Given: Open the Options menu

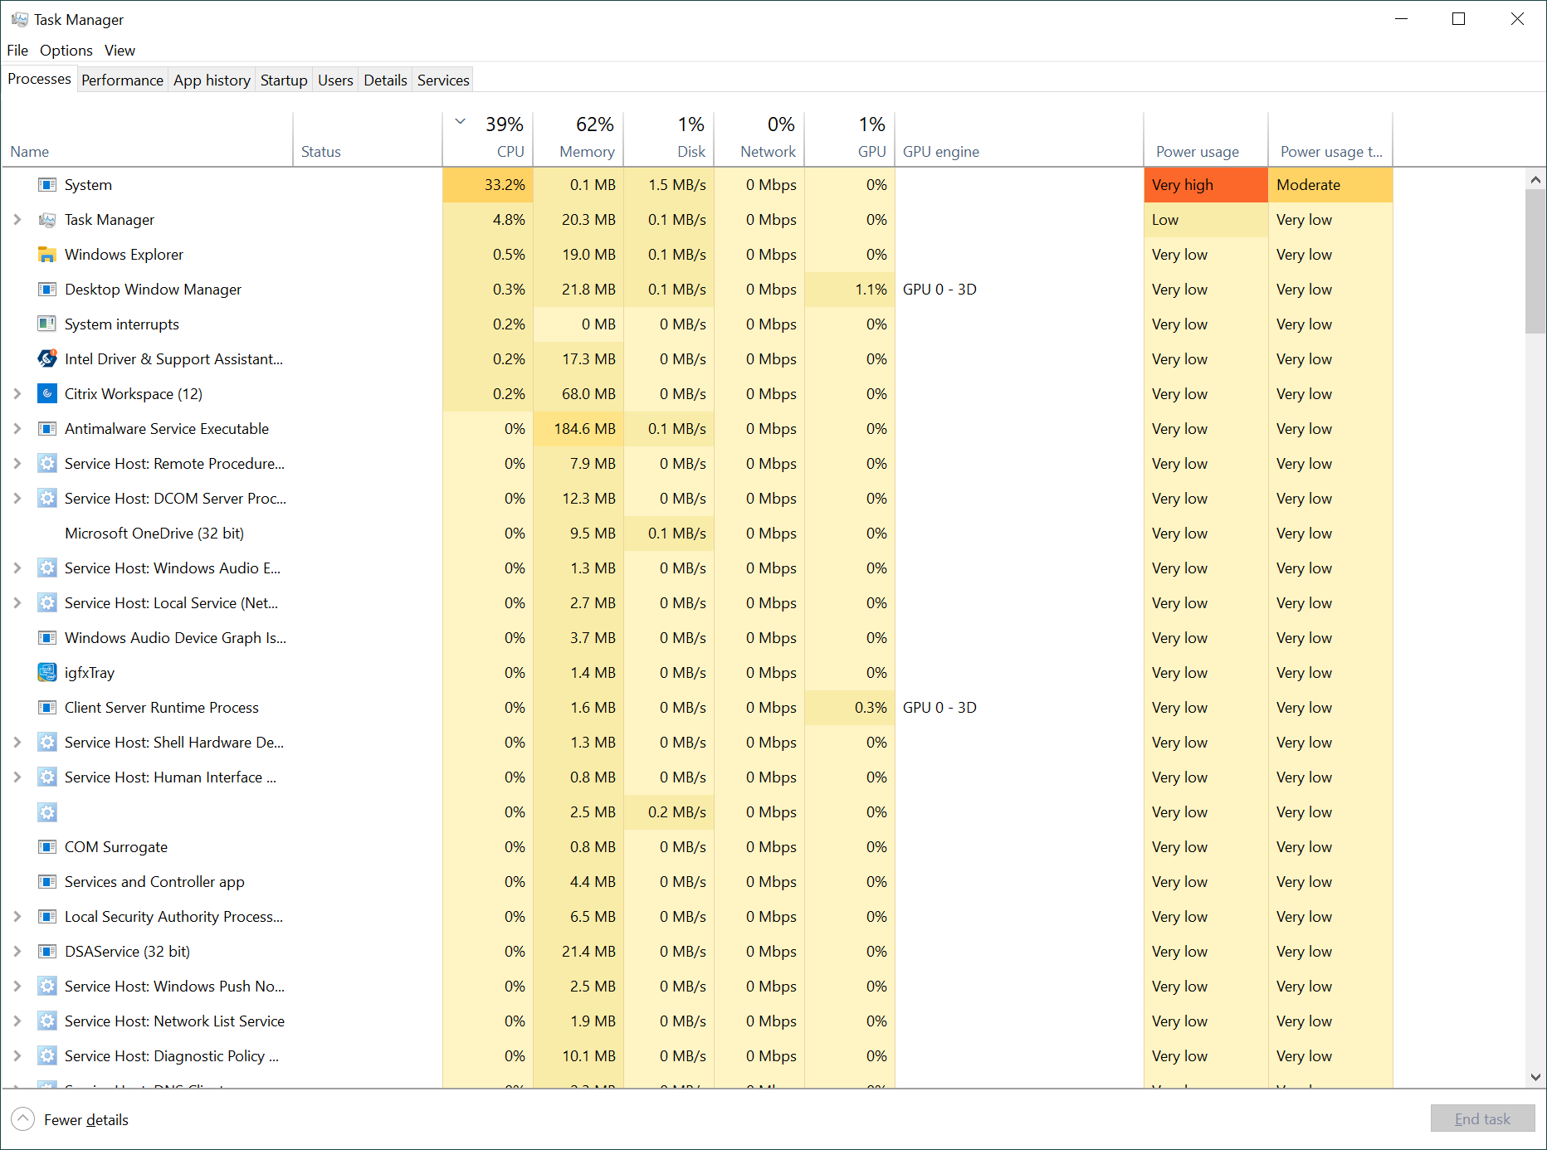Looking at the screenshot, I should (66, 51).
